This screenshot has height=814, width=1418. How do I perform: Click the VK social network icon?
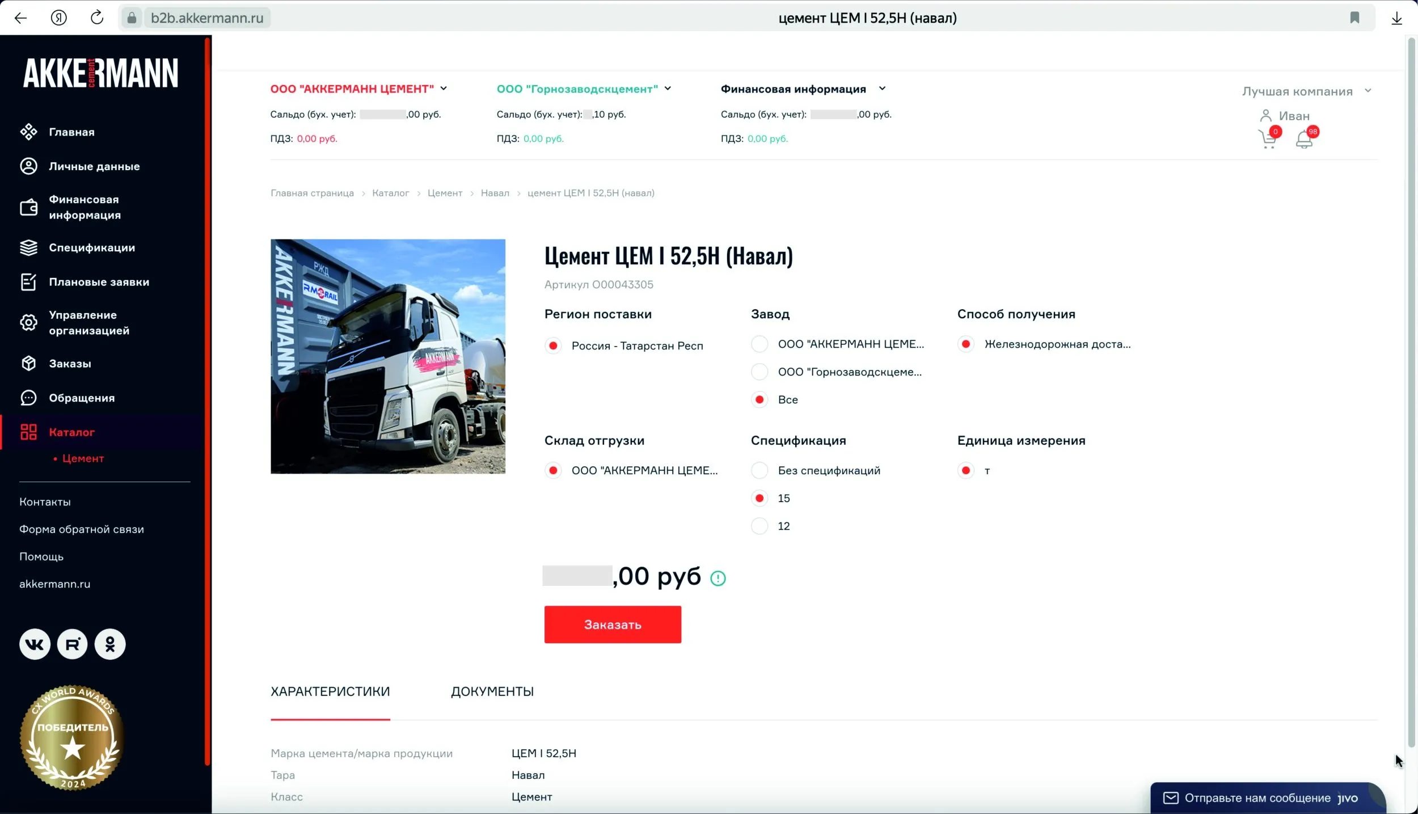coord(35,644)
